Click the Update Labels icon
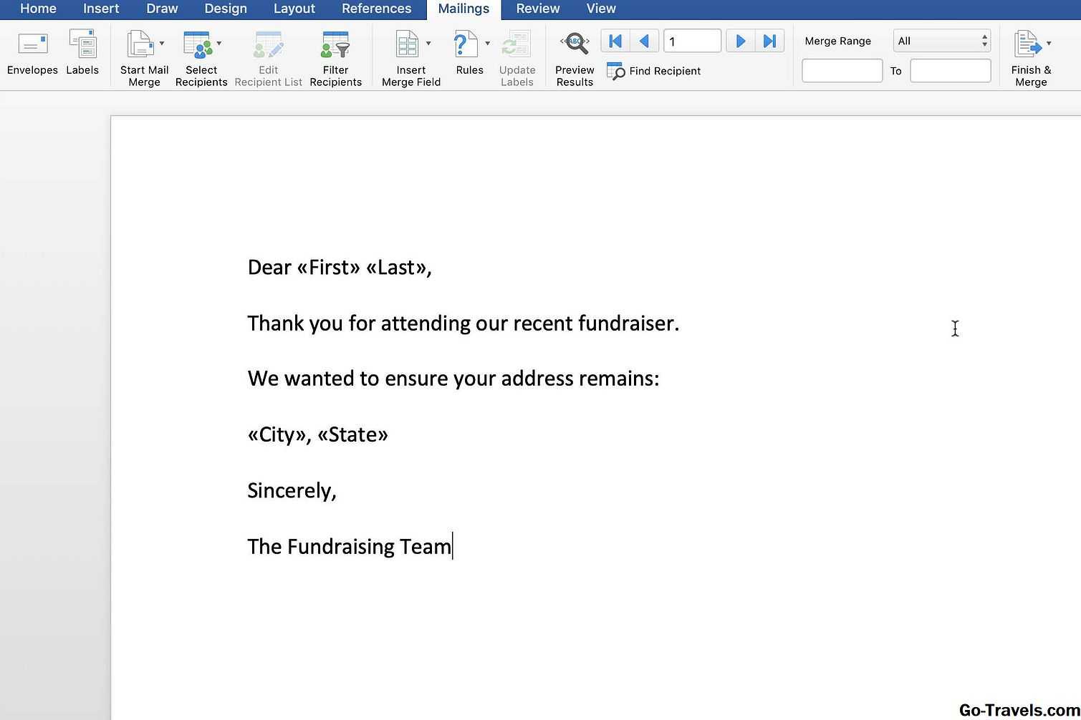 [x=517, y=44]
